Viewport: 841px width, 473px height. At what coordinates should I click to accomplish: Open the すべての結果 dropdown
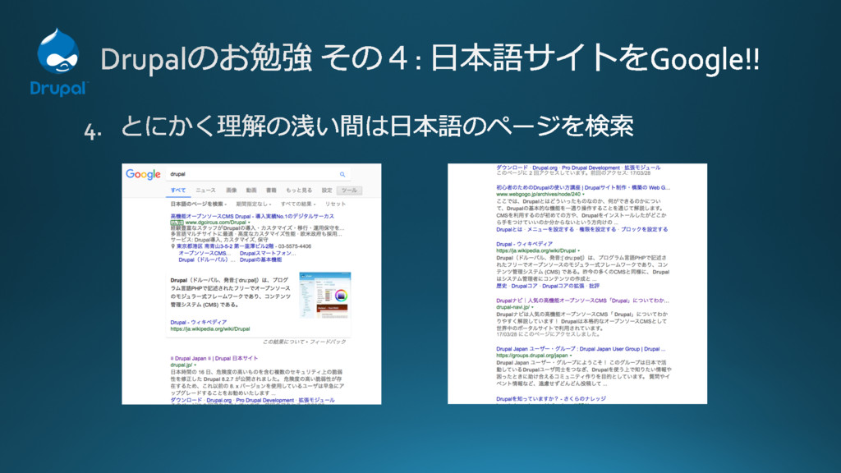(297, 204)
